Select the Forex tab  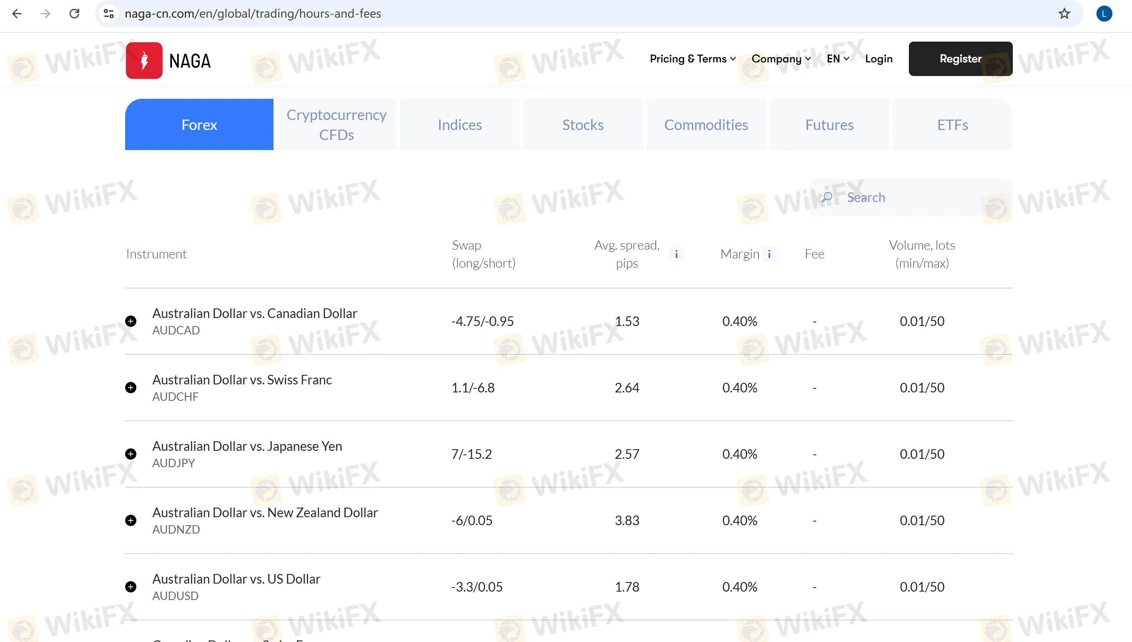(199, 124)
